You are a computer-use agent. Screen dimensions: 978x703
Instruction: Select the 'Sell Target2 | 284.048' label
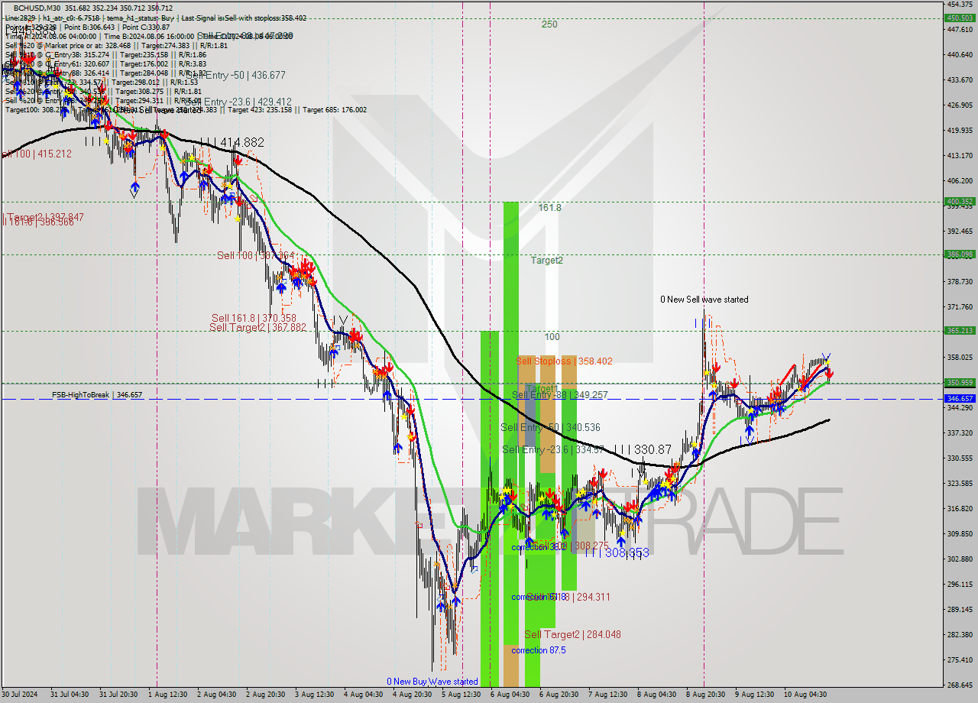pos(572,634)
